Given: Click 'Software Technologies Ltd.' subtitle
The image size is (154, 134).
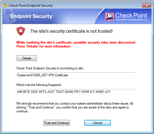Looking at the screenshot, I should [132, 20].
